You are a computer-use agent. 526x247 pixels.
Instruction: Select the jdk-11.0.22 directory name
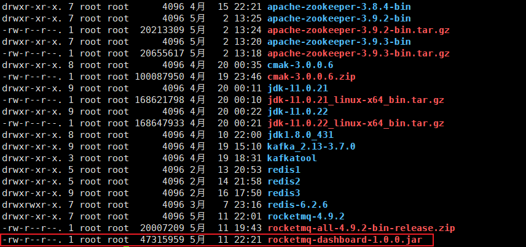tap(297, 112)
